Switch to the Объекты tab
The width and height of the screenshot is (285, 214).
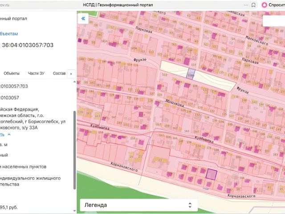coord(12,73)
